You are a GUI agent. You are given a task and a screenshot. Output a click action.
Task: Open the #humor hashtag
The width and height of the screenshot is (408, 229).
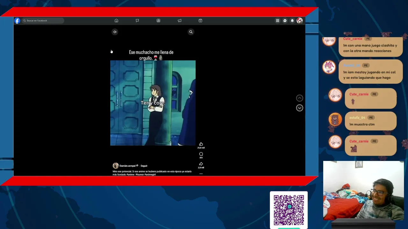[x=140, y=175]
